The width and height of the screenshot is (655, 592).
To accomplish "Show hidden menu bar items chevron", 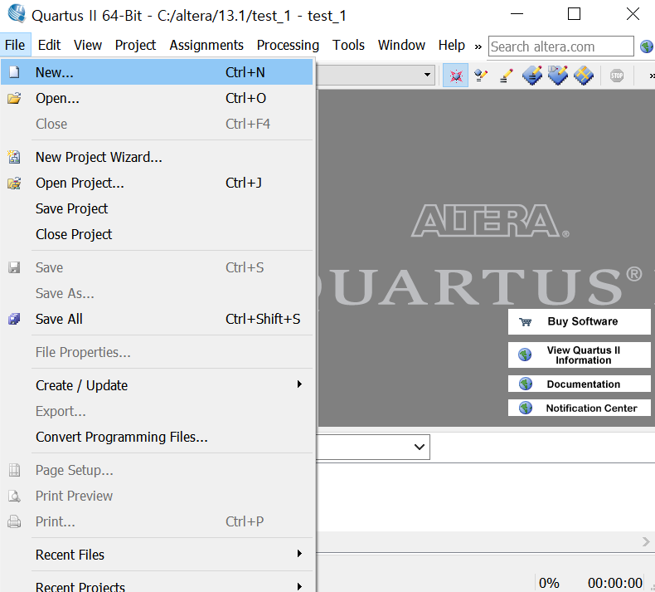I will pyautogui.click(x=478, y=46).
